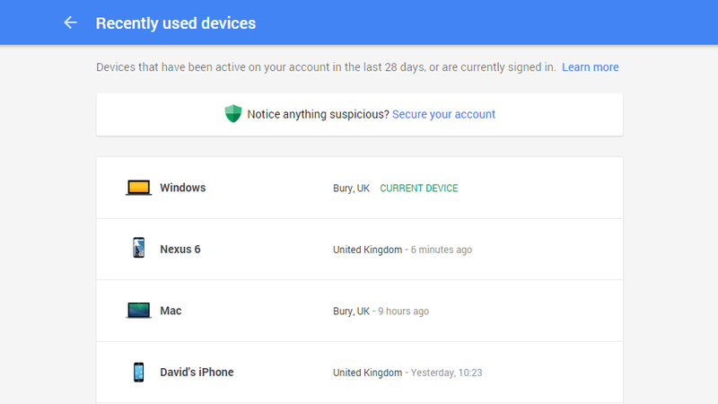Click the Windows laptop device icon
Viewport: 718px width, 404px height.
point(138,188)
